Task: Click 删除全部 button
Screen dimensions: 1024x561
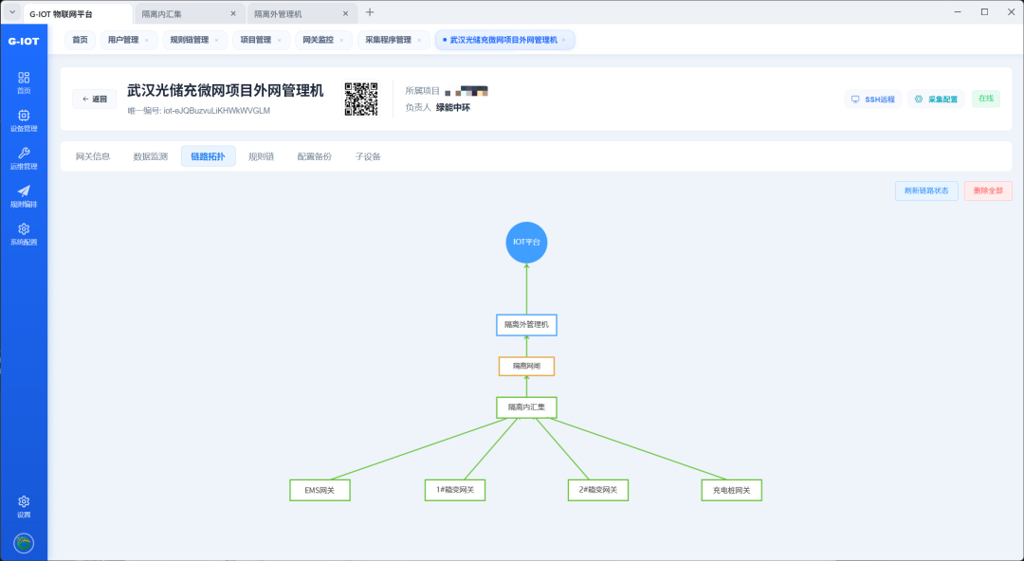Action: (x=988, y=190)
